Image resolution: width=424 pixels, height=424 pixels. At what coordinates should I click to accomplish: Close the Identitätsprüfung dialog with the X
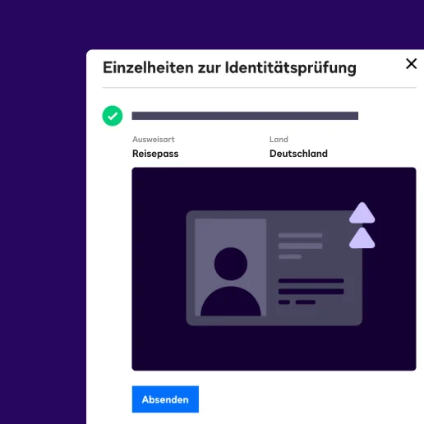point(411,64)
